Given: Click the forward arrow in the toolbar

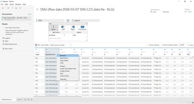Looking at the screenshot, I should (12, 8).
